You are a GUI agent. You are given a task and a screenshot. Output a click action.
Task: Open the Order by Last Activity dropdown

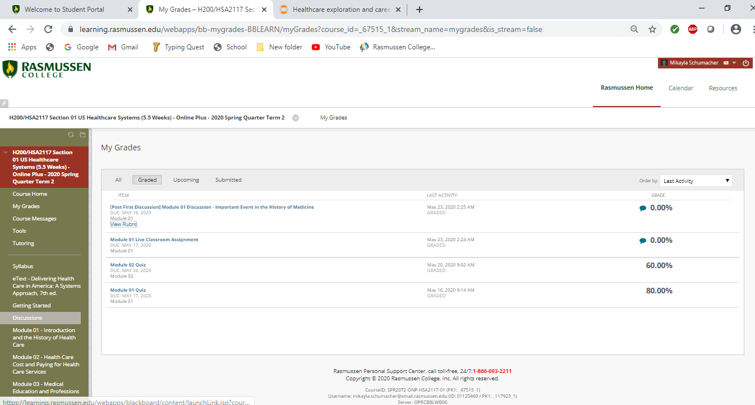(x=696, y=181)
